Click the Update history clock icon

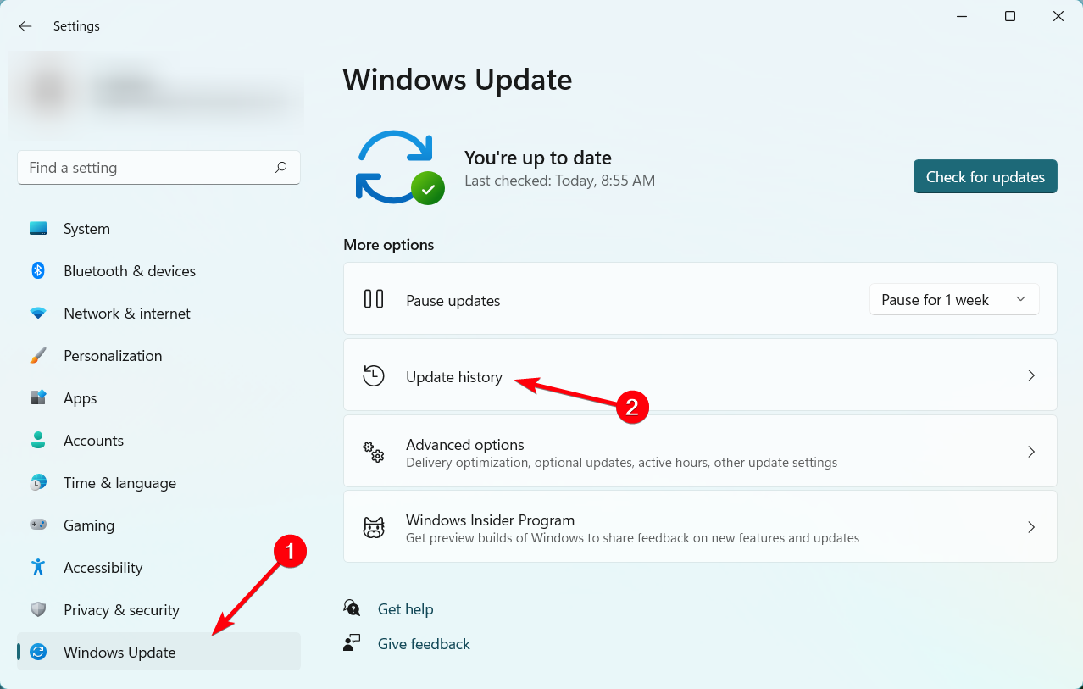click(374, 376)
